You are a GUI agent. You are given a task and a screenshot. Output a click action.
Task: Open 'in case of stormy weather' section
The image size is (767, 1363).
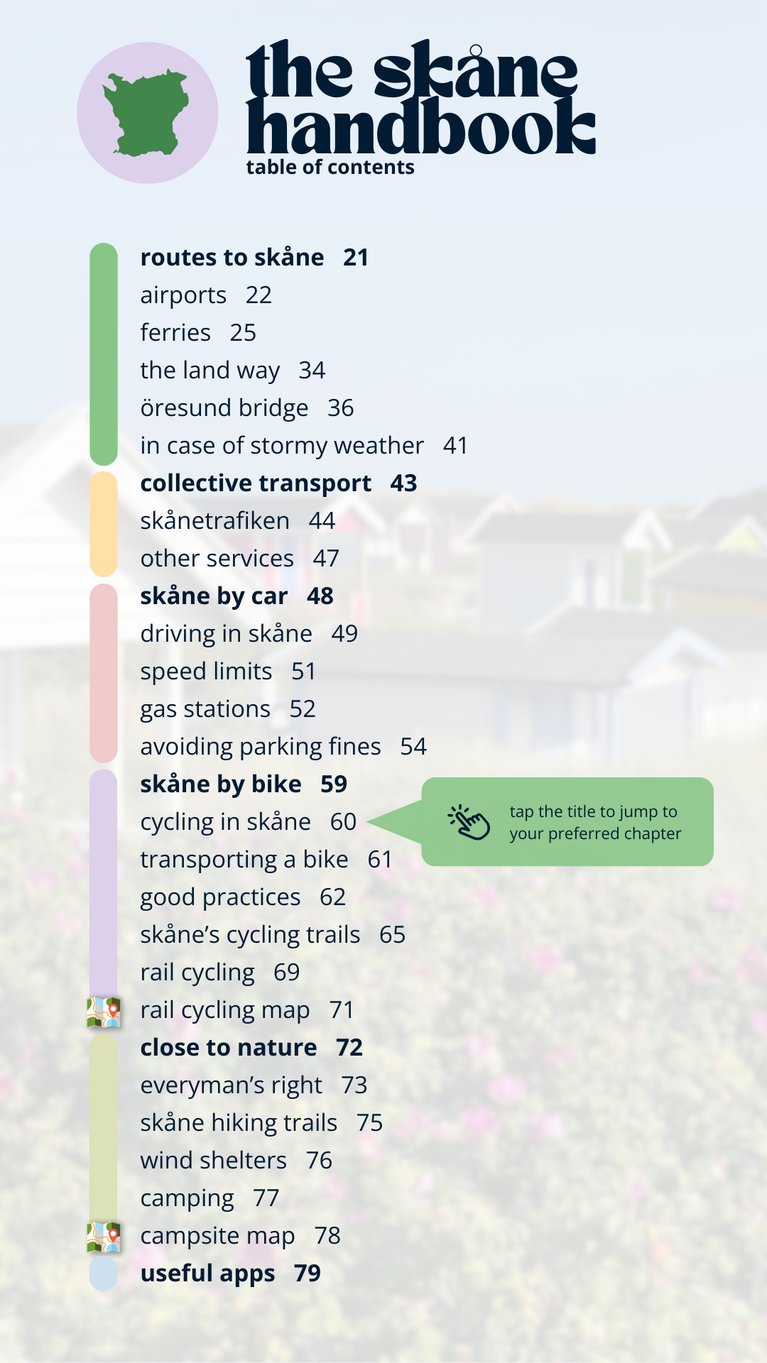point(282,446)
